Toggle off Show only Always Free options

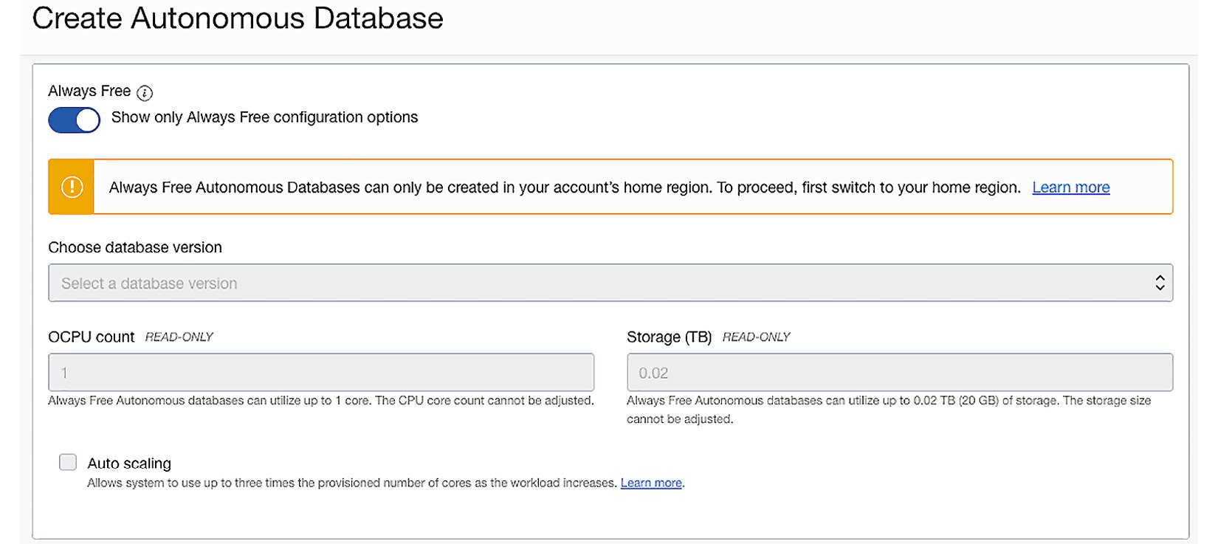click(75, 120)
